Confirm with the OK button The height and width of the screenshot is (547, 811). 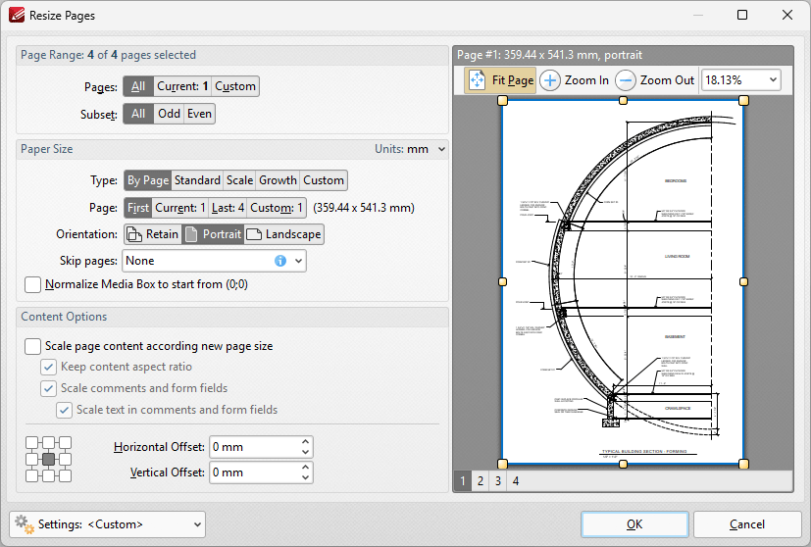click(x=634, y=524)
